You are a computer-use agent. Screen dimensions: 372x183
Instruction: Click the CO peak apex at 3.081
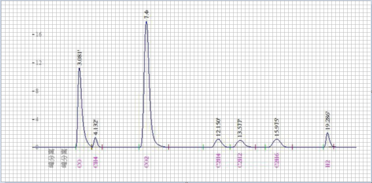pos(79,69)
